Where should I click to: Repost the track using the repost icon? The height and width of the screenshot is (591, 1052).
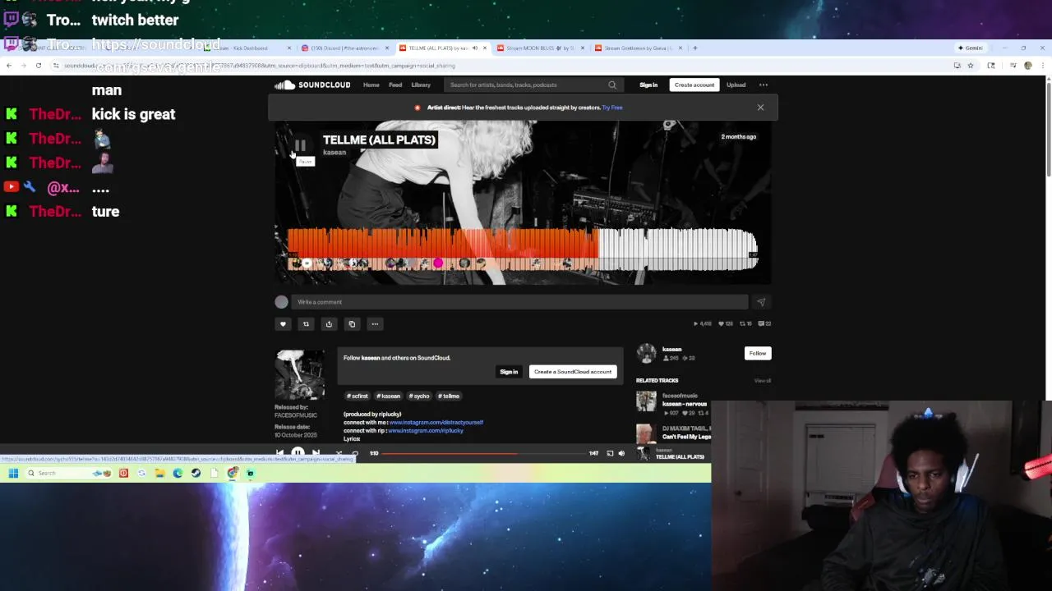coord(306,323)
